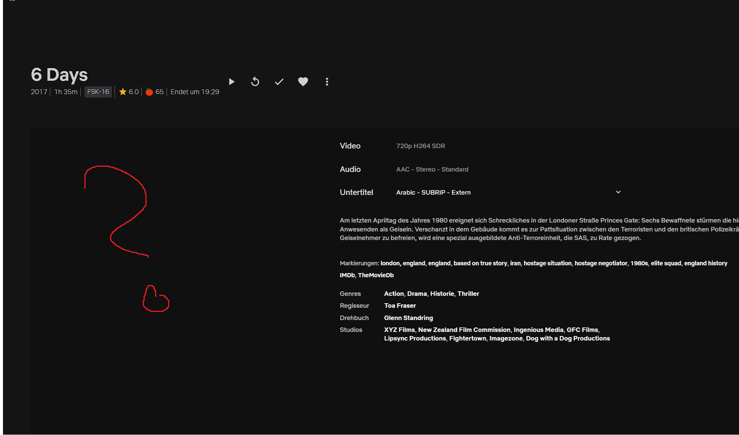Open director Toa Fraser

[400, 306]
